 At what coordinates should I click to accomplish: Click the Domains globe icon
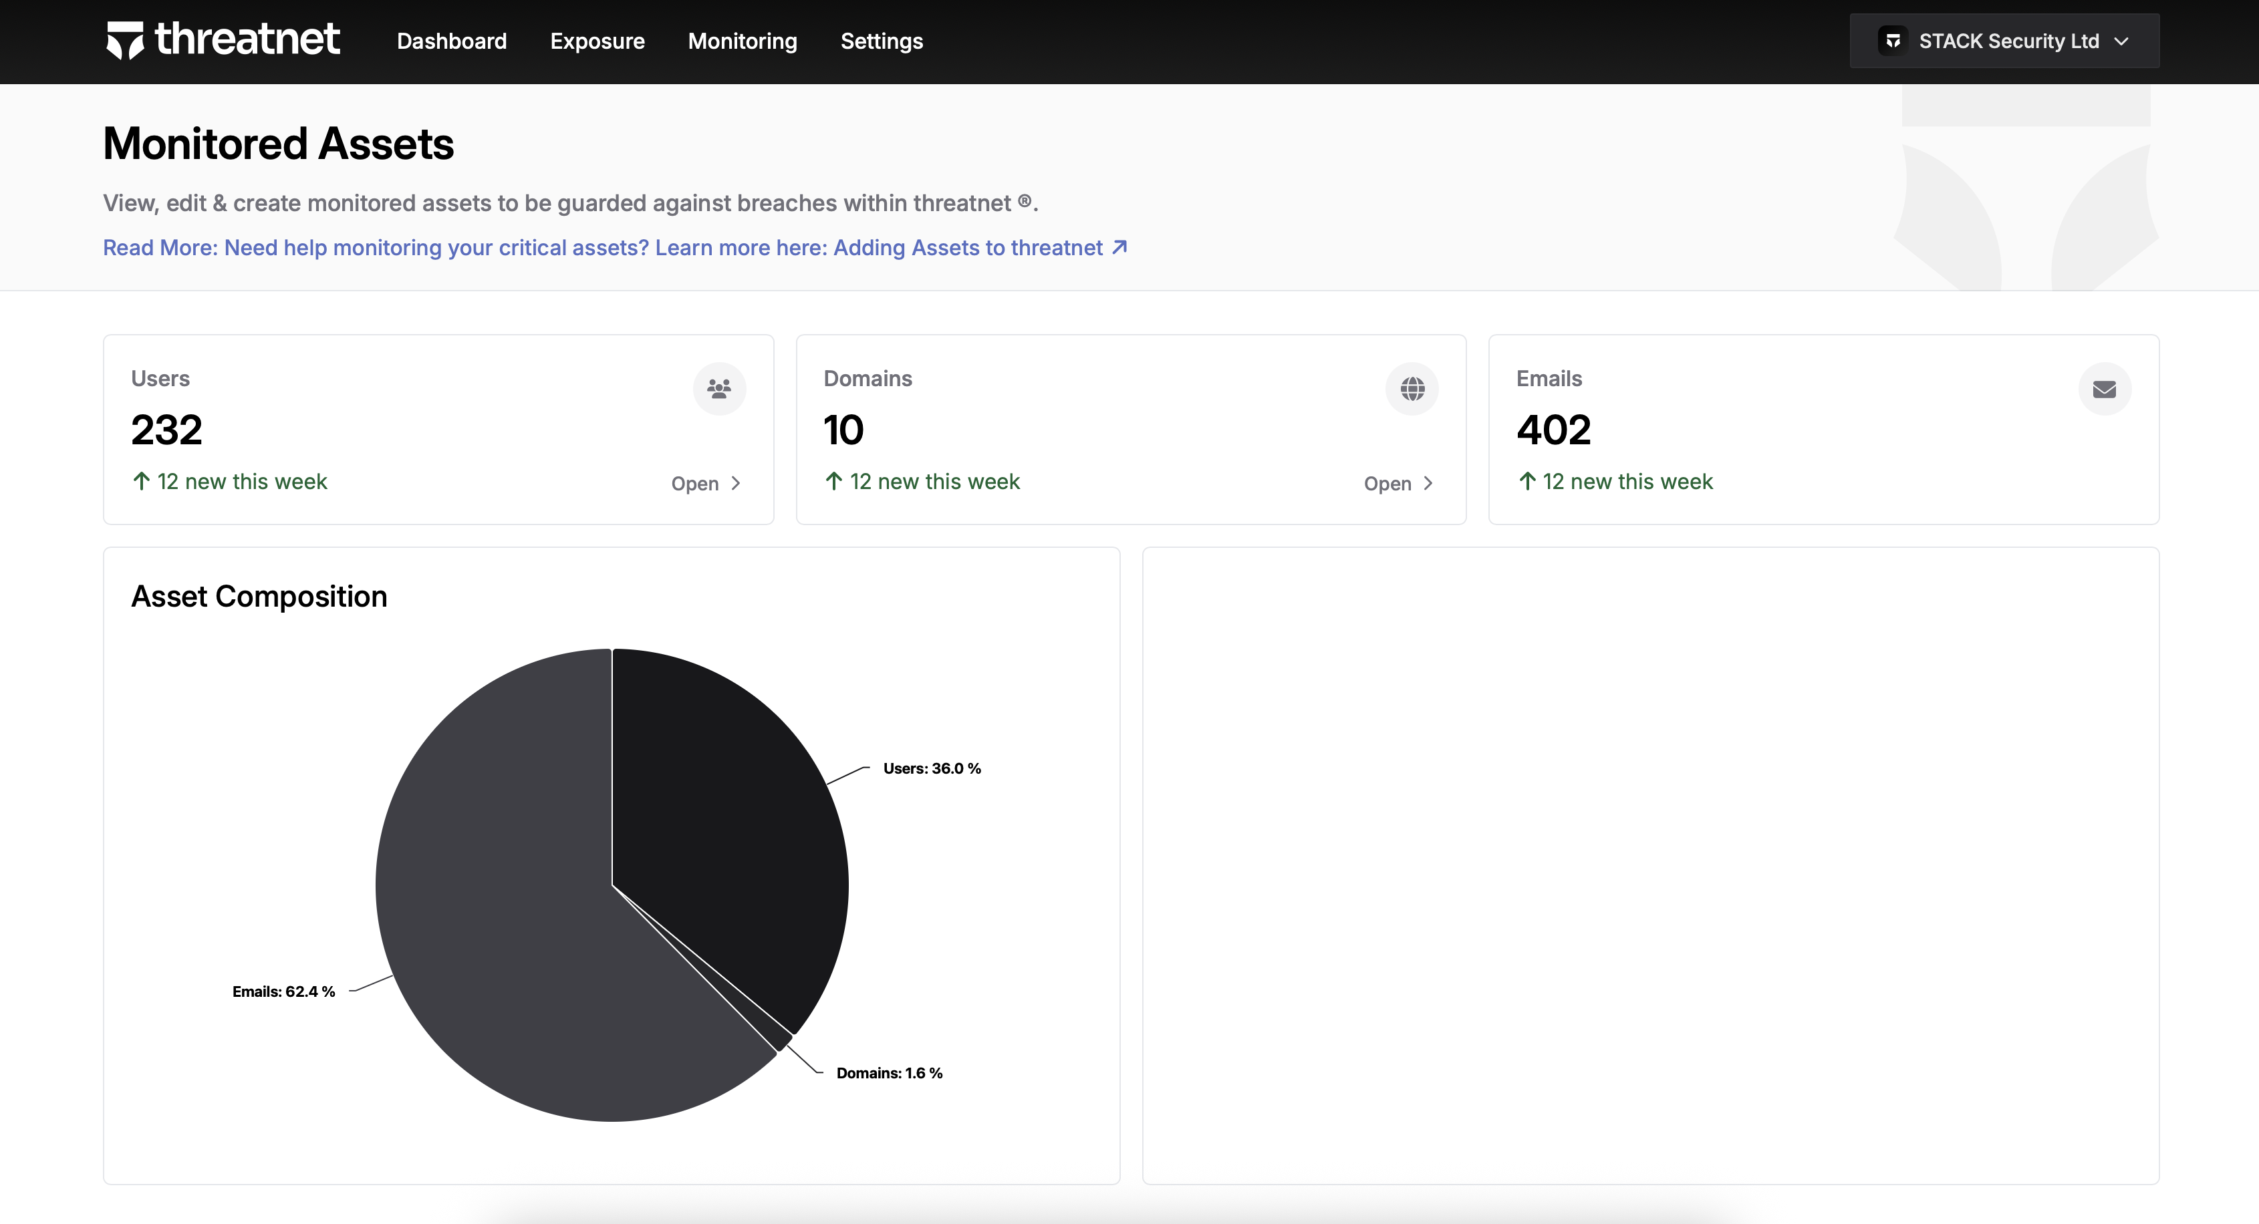click(1412, 388)
